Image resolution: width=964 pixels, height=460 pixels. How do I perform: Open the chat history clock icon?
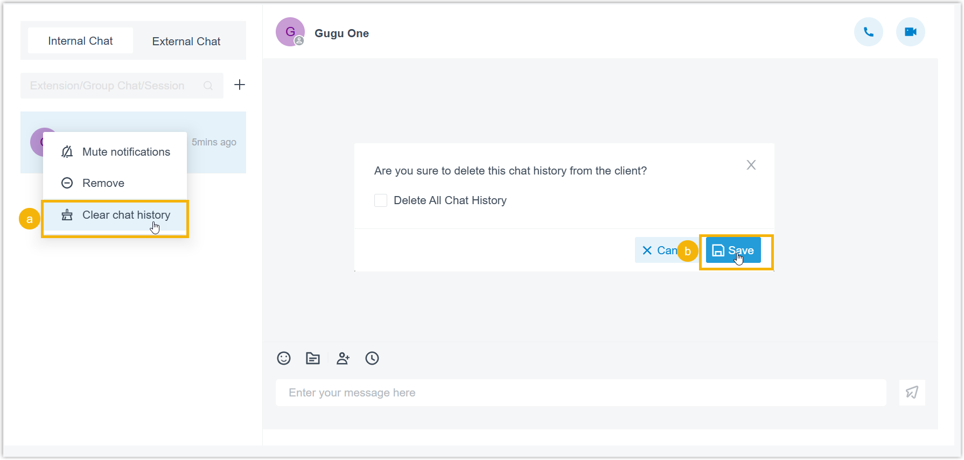372,358
